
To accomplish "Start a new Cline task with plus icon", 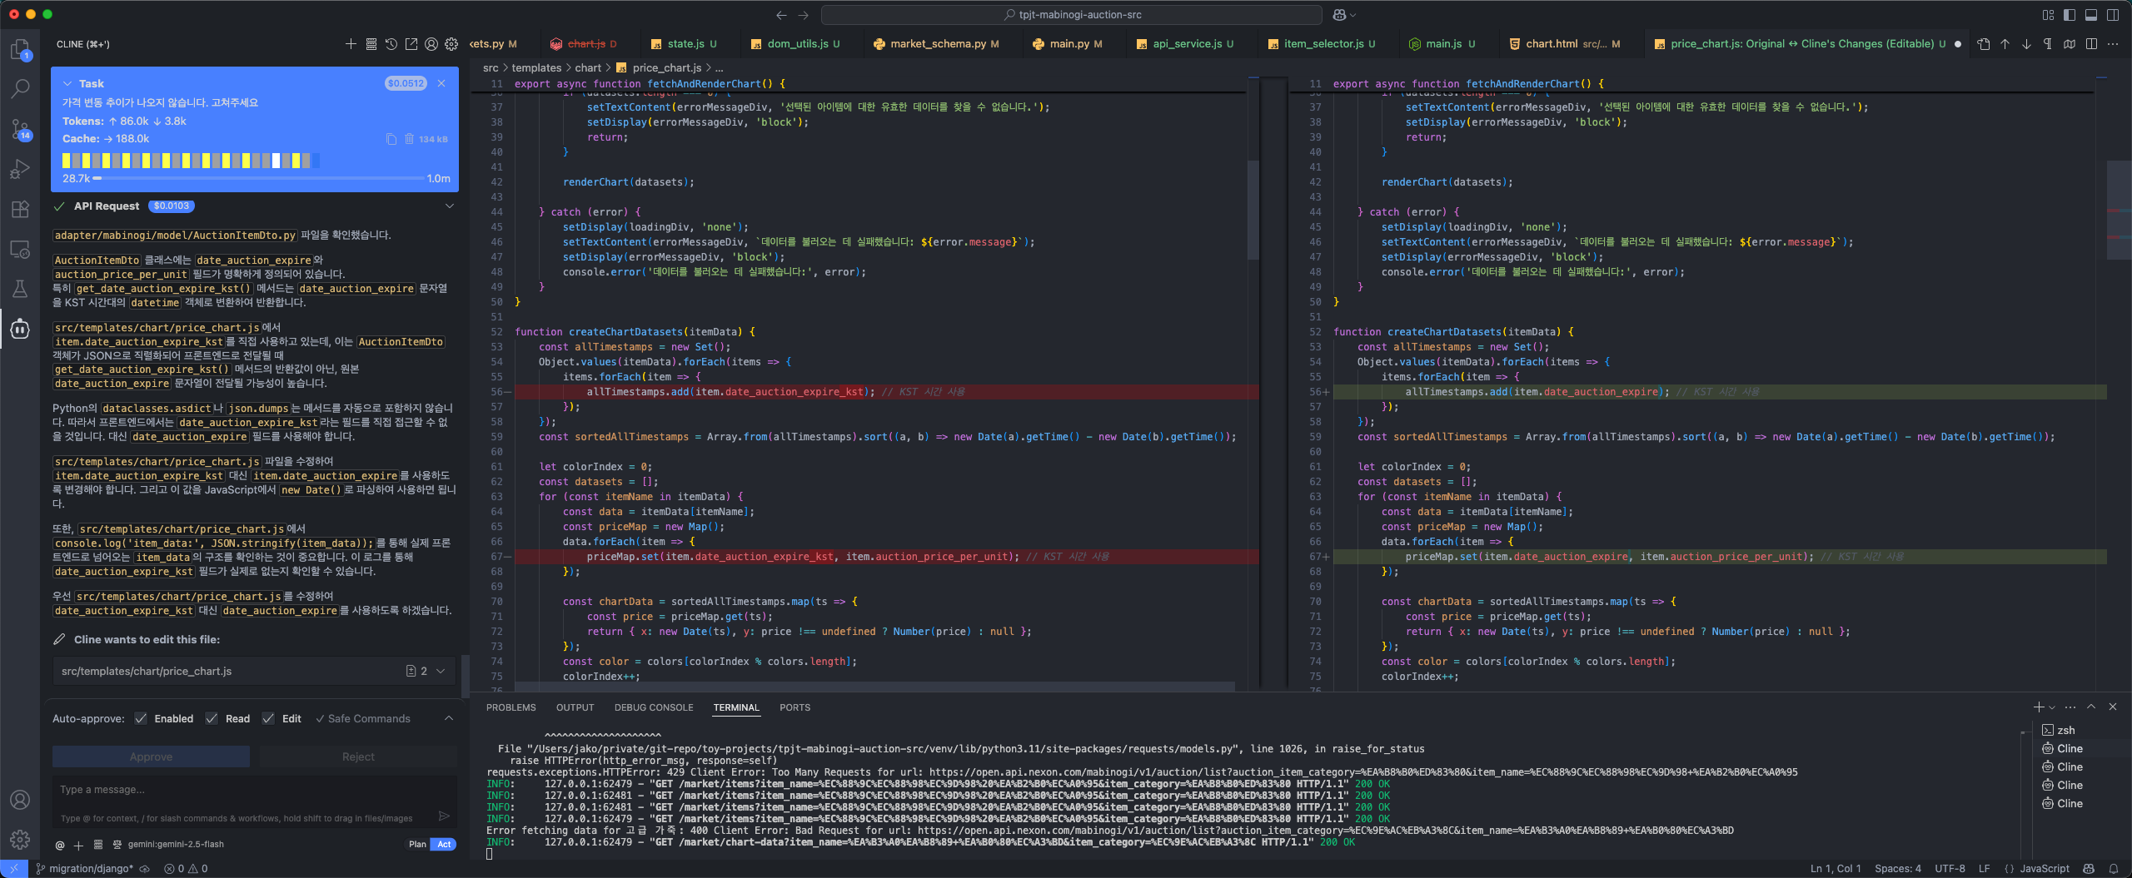I will click(x=351, y=44).
